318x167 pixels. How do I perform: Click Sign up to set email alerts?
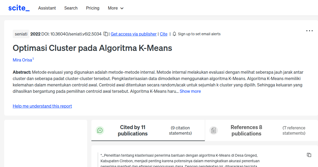(199, 34)
